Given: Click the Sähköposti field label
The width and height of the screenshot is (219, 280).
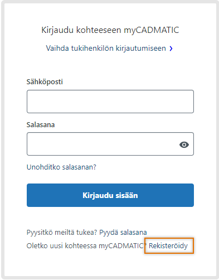Looking at the screenshot, I should pyautogui.click(x=45, y=82).
